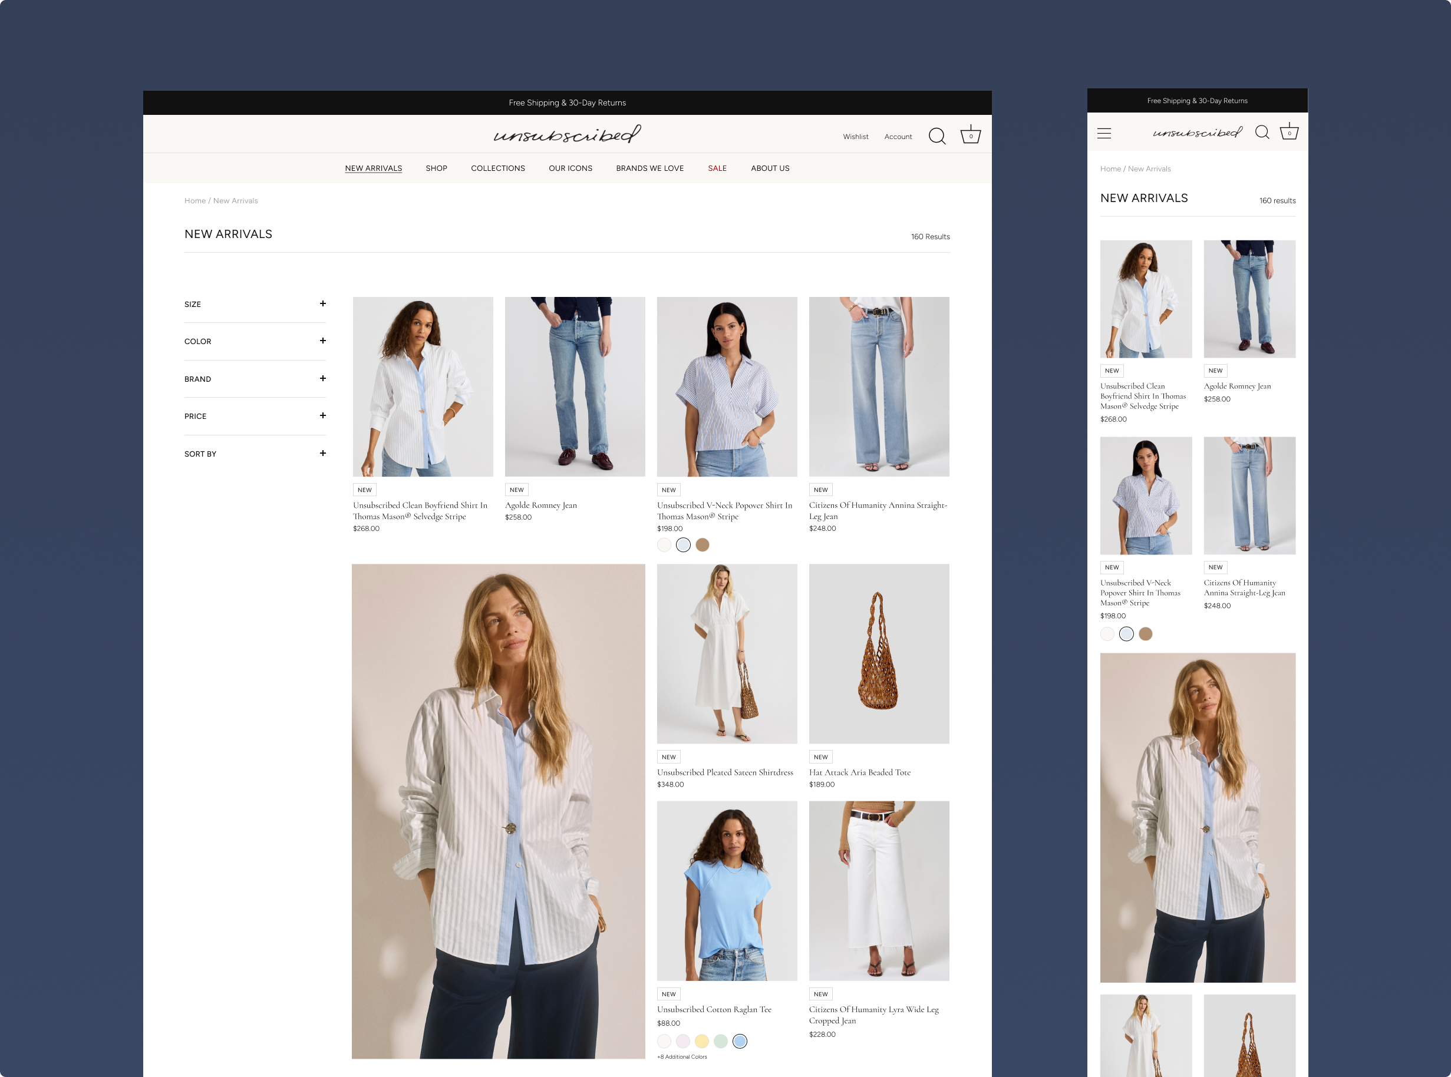Open search in desktop header

click(936, 136)
